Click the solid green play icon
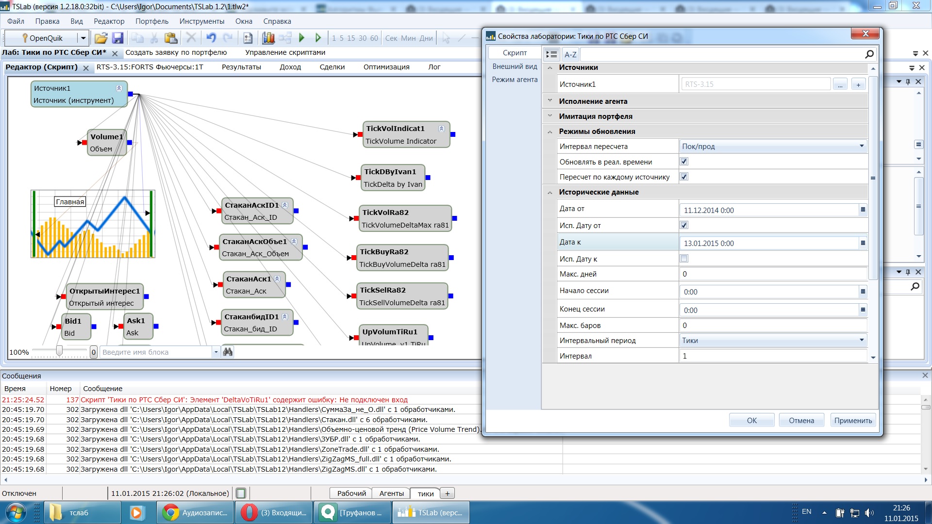 click(x=301, y=38)
